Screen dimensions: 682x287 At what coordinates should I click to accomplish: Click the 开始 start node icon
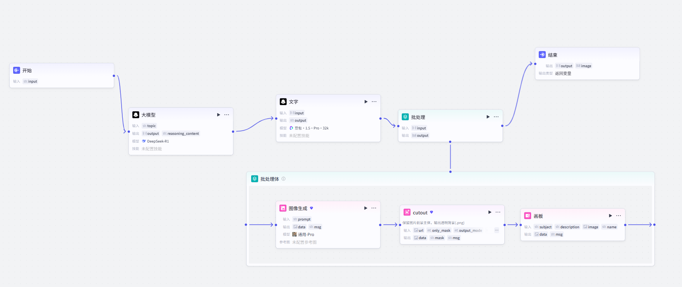pyautogui.click(x=17, y=70)
